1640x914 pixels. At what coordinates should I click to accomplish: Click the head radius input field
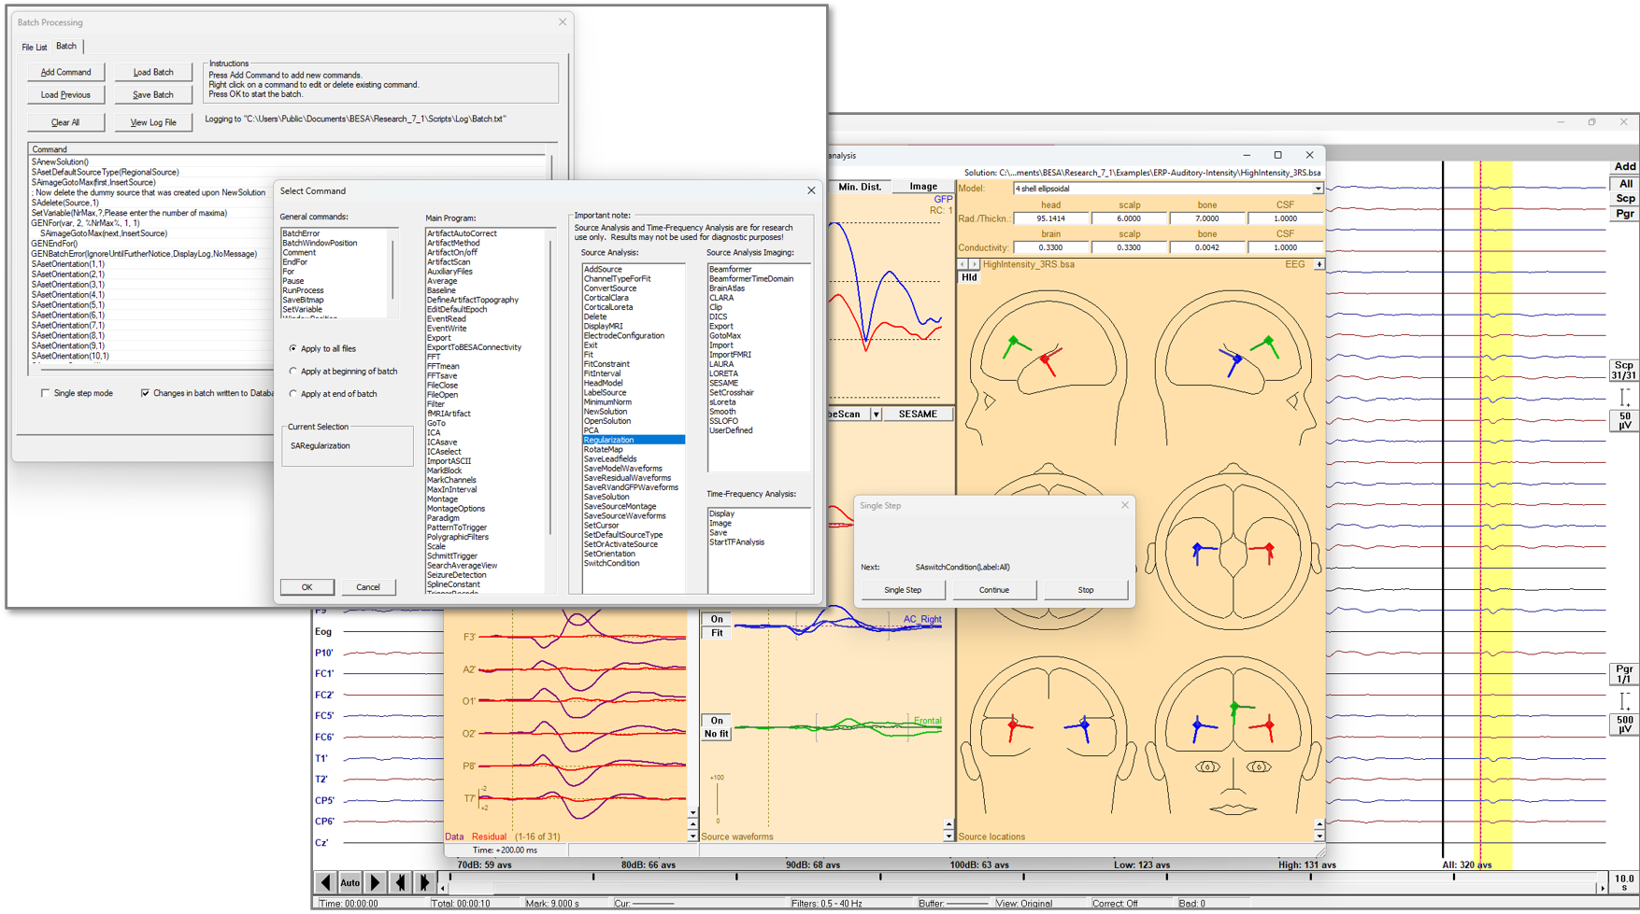pos(1050,218)
